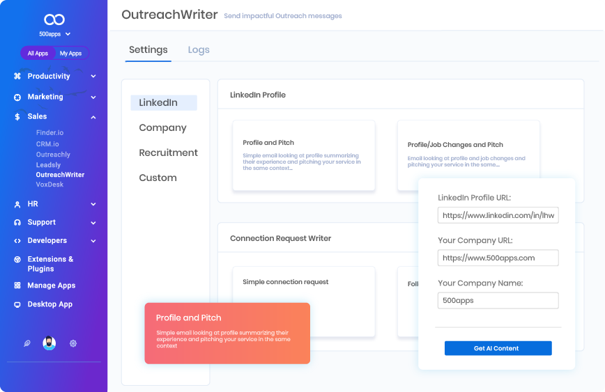Click the Manage Apps grid icon
The image size is (605, 392).
pyautogui.click(x=17, y=285)
